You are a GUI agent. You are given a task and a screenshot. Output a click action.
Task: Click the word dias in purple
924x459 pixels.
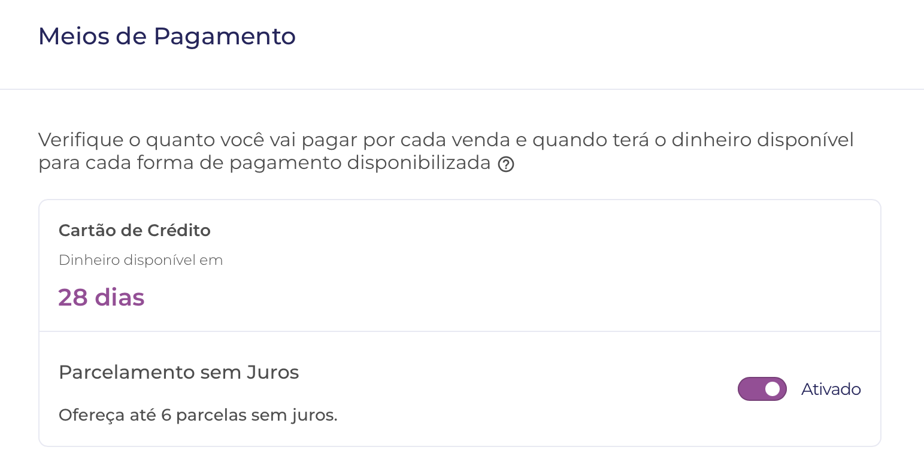click(119, 298)
